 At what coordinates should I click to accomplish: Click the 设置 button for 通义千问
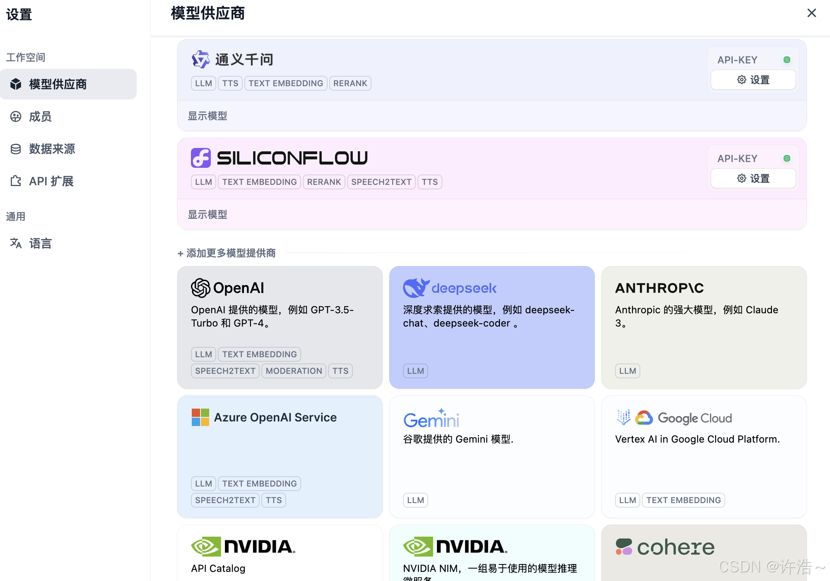tap(753, 80)
